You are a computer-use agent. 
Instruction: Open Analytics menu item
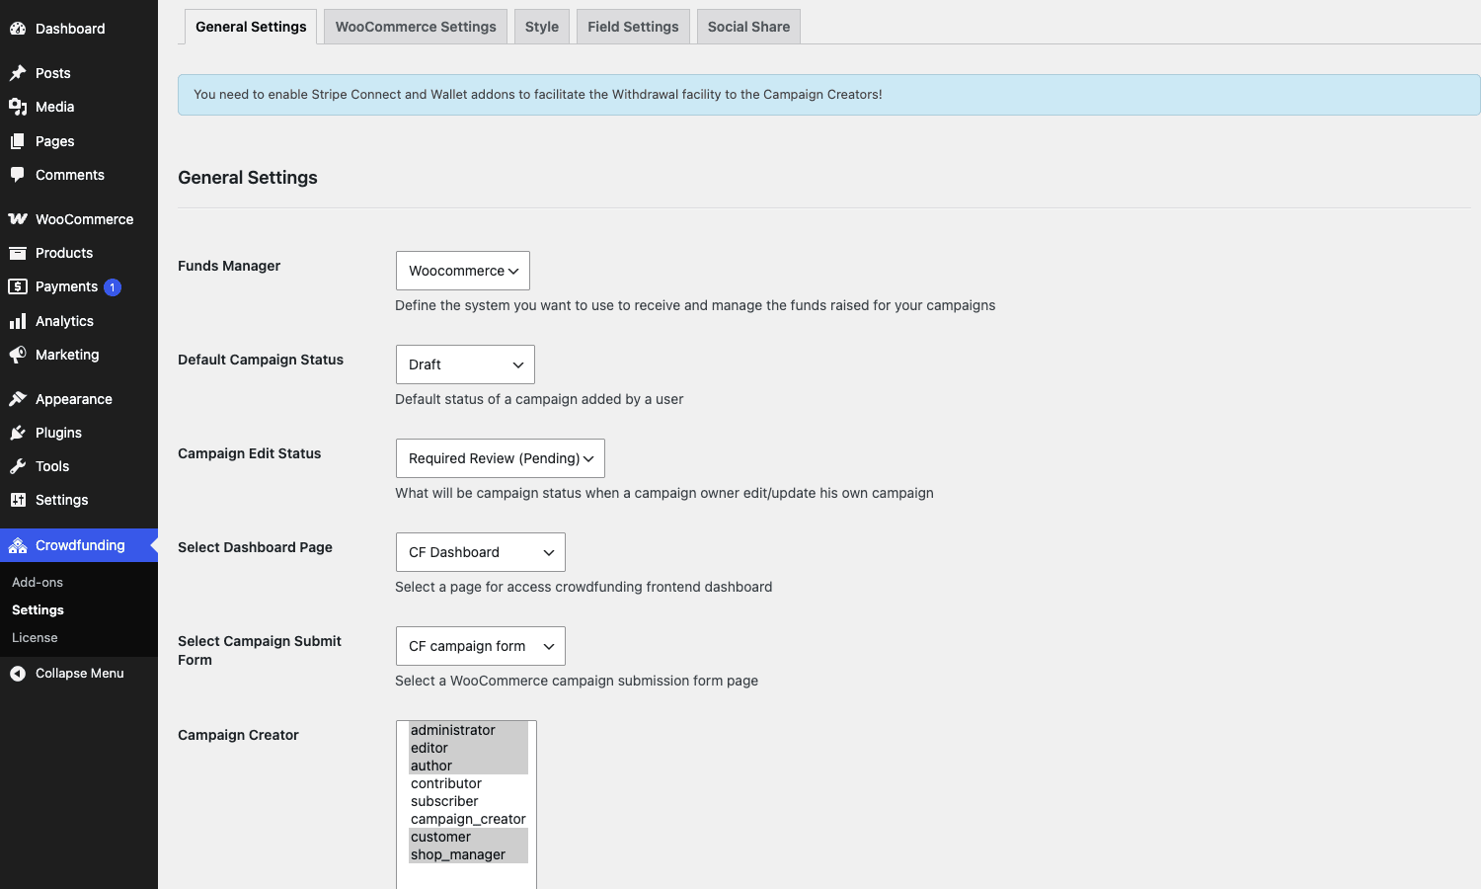tap(79, 321)
